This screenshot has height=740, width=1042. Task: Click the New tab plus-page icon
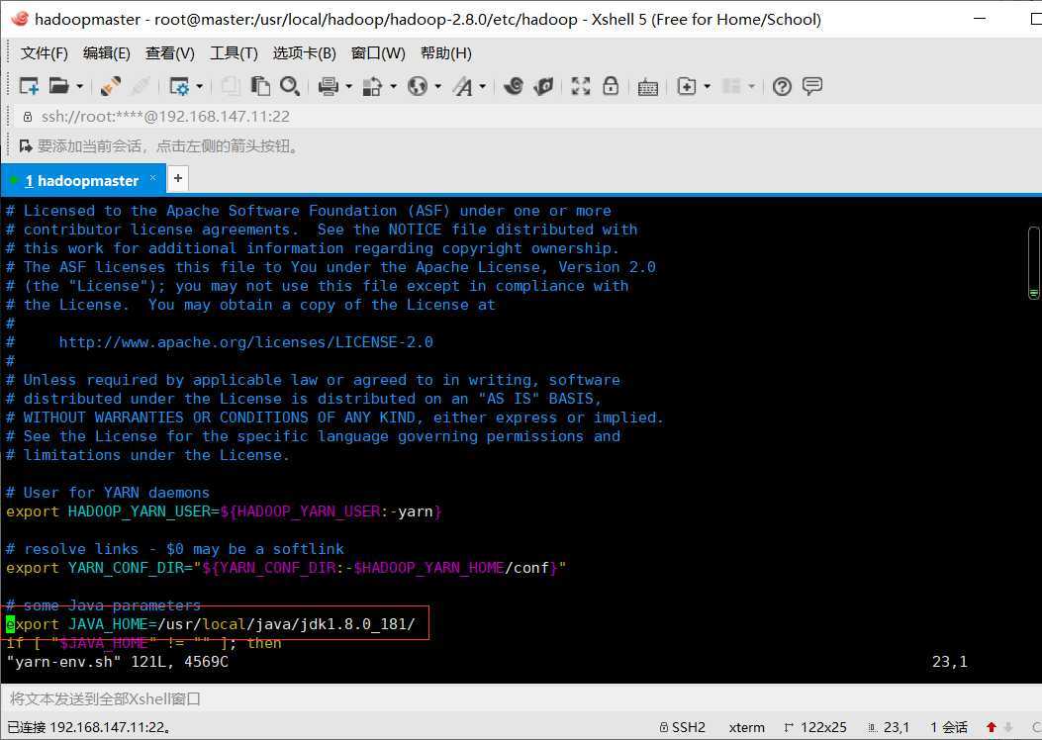687,86
